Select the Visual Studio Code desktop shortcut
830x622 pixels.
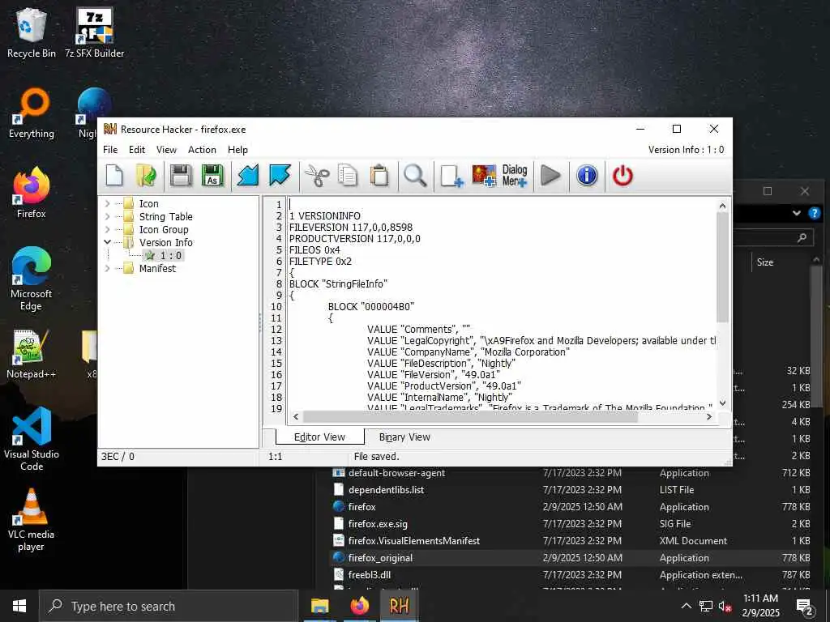point(32,439)
